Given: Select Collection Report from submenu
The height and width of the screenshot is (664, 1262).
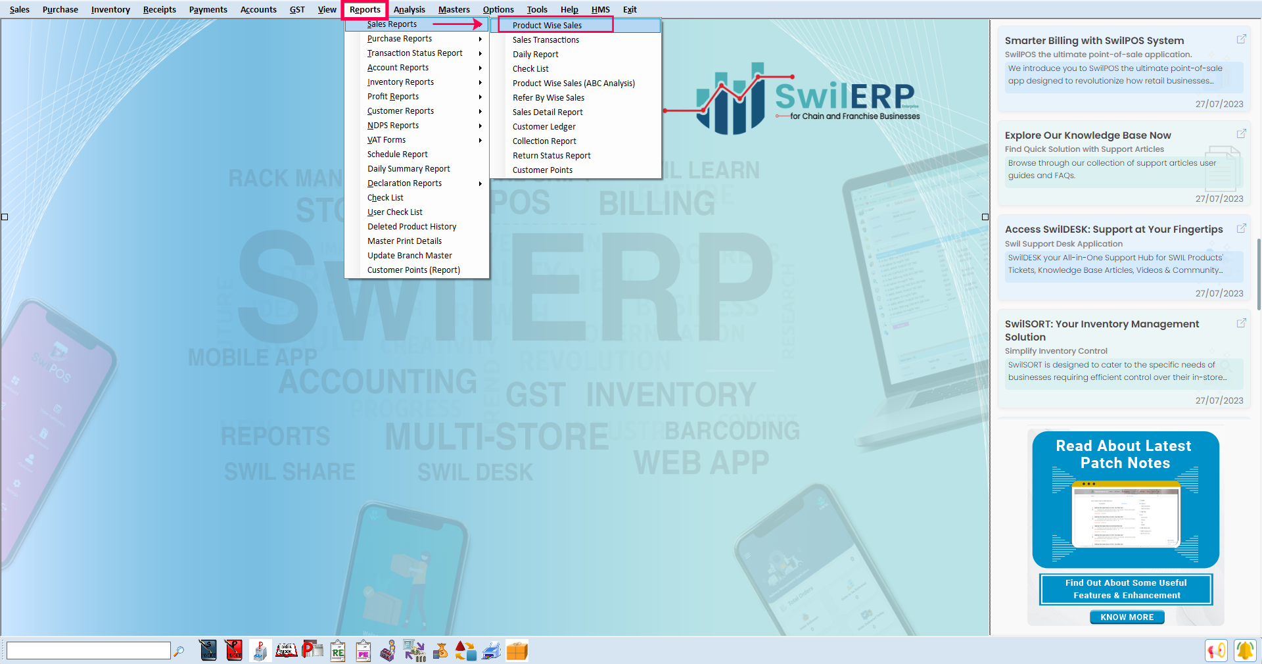Looking at the screenshot, I should (576, 141).
